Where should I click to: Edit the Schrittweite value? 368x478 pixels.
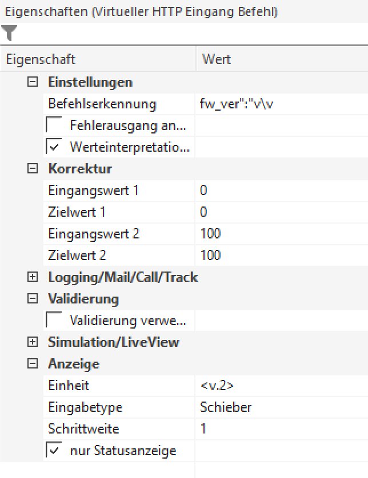(280, 429)
